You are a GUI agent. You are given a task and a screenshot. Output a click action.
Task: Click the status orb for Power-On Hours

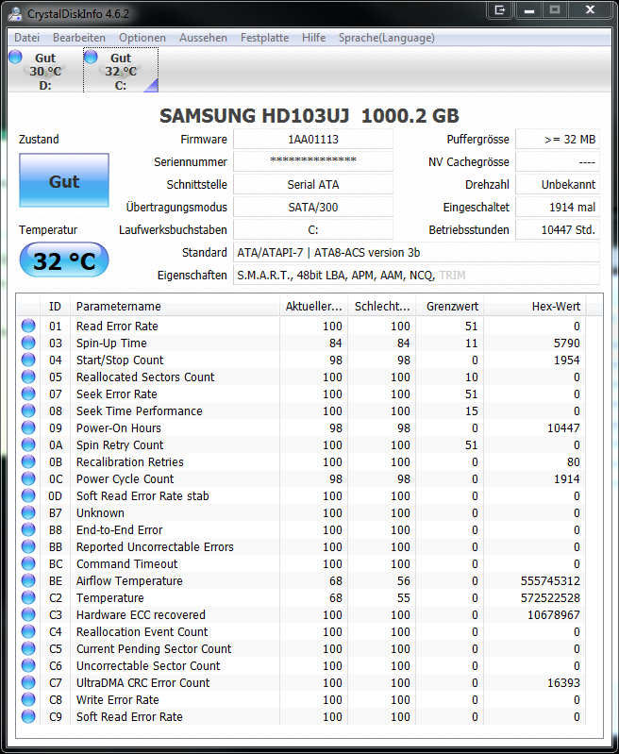click(28, 427)
